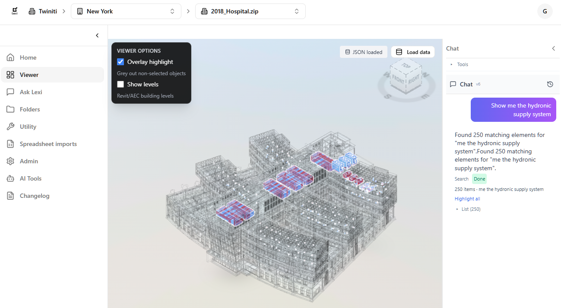
Task: Go to Ask Lexi page
Action: (x=31, y=92)
